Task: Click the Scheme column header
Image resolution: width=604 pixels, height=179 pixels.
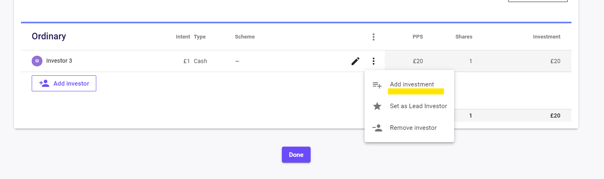Action: click(244, 37)
